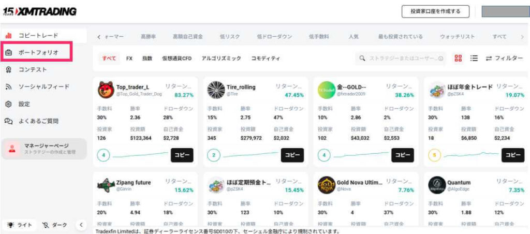Select the 高勝率 tab
The height and width of the screenshot is (234, 530).
click(x=148, y=37)
